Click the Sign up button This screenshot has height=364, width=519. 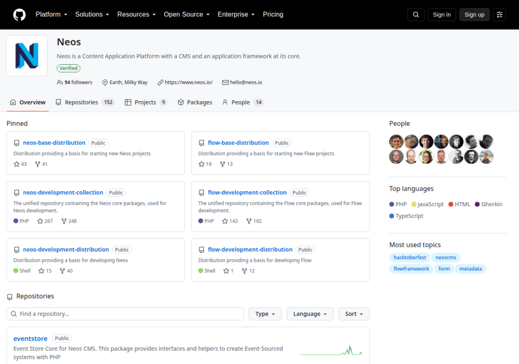click(474, 15)
